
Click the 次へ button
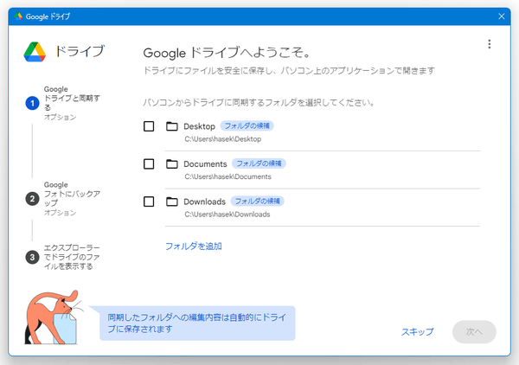point(474,331)
